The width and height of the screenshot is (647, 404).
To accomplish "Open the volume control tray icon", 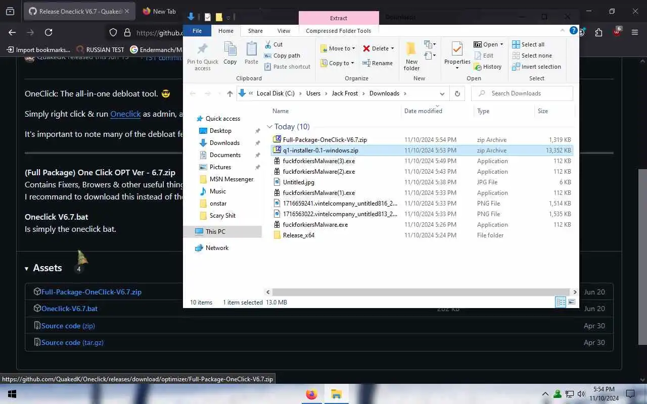I will click(x=581, y=394).
